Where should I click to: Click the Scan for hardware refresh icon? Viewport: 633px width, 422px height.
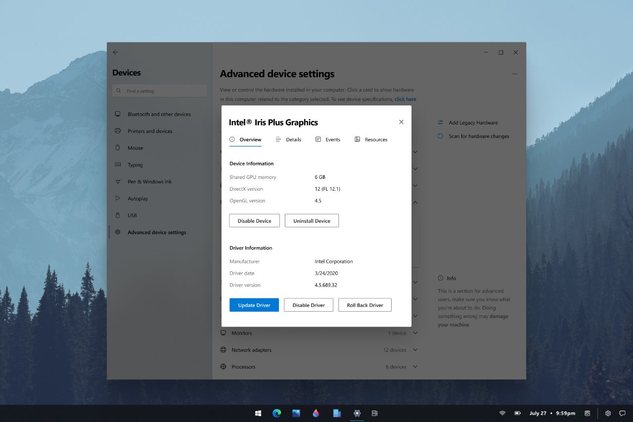click(x=441, y=136)
